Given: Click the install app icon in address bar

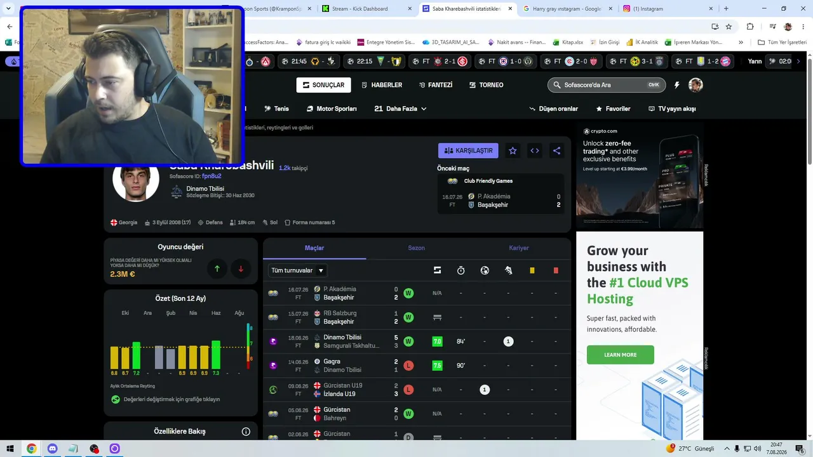Looking at the screenshot, I should [715, 27].
